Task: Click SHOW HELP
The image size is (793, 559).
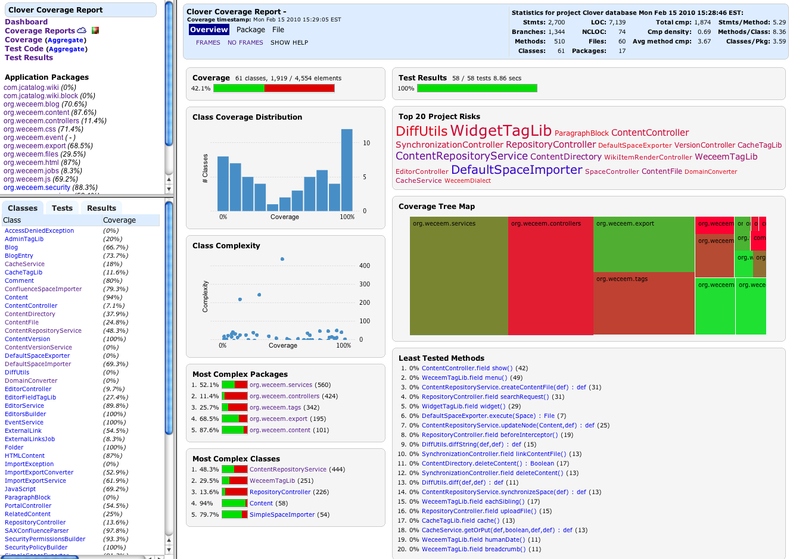Action: (290, 43)
